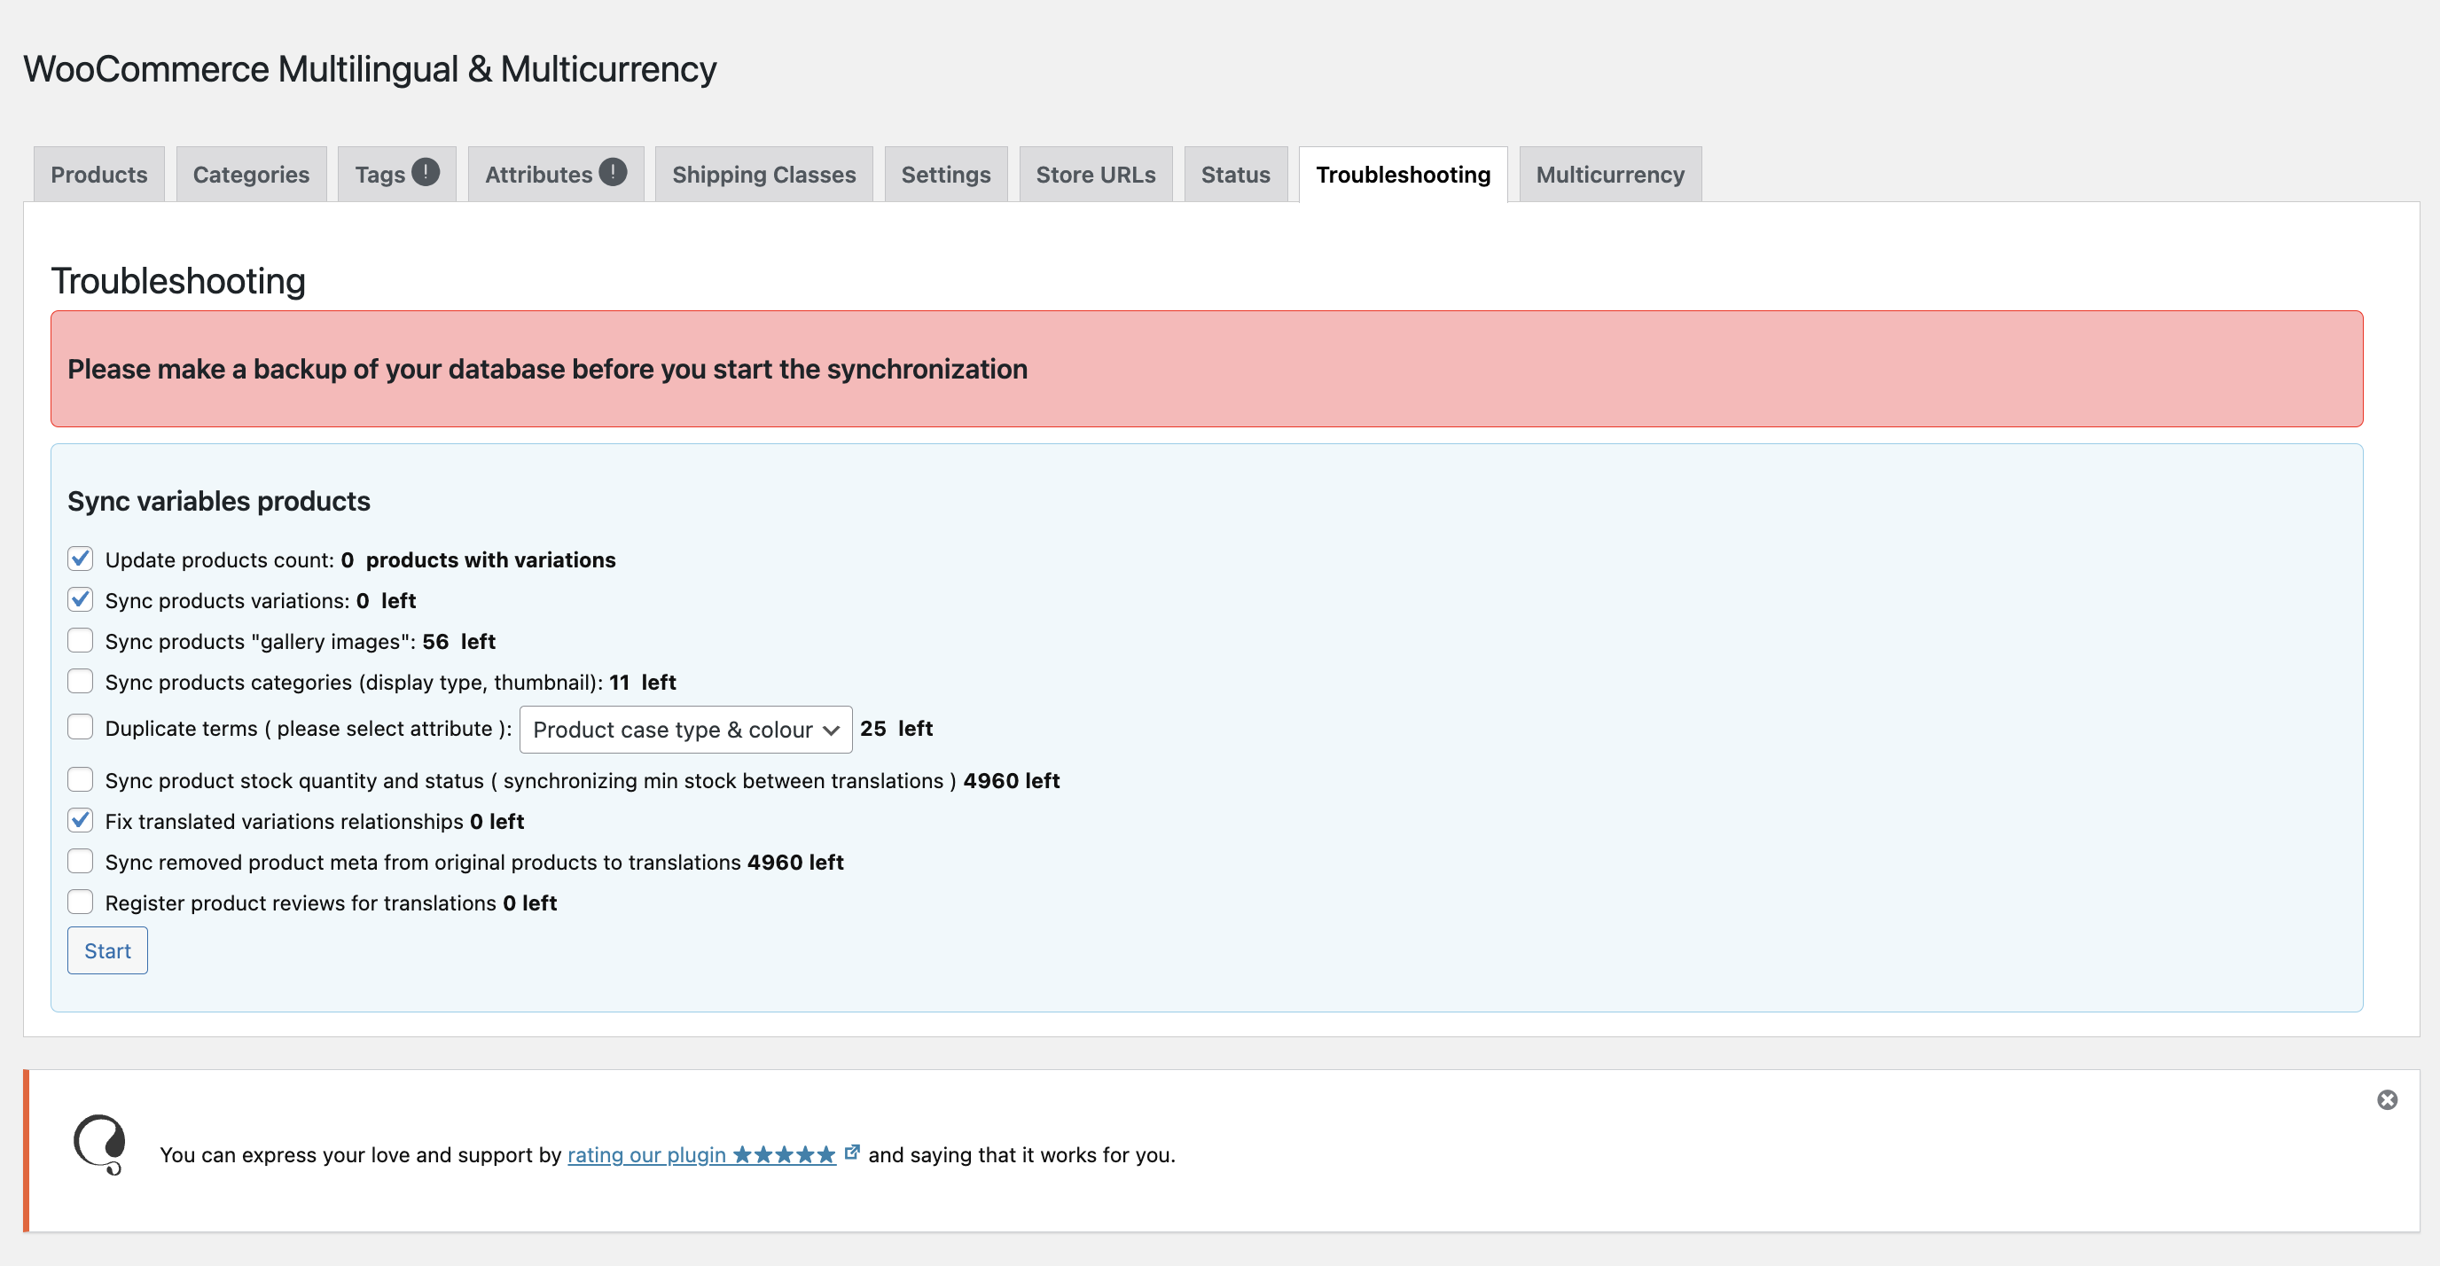Check Sync removed product meta checkbox
Image resolution: width=2440 pixels, height=1266 pixels.
pos(81,861)
